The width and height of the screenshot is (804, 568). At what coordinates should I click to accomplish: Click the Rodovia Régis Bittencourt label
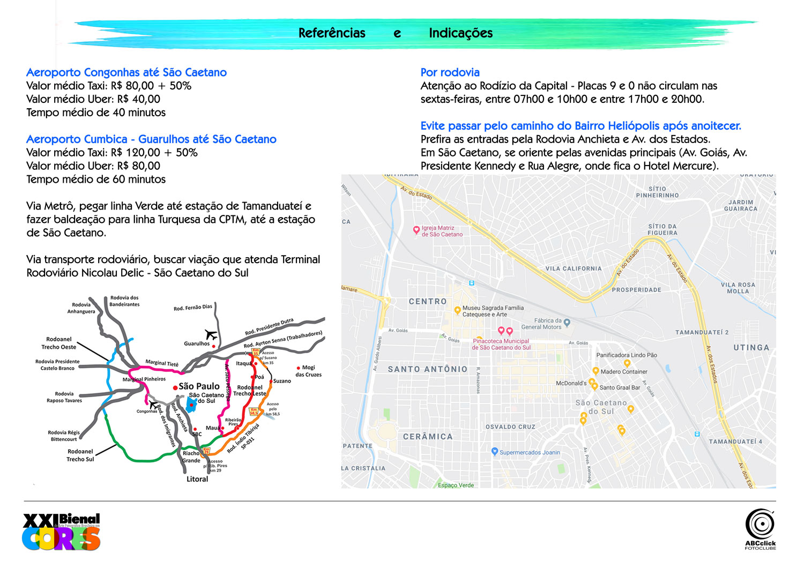pyautogui.click(x=64, y=436)
